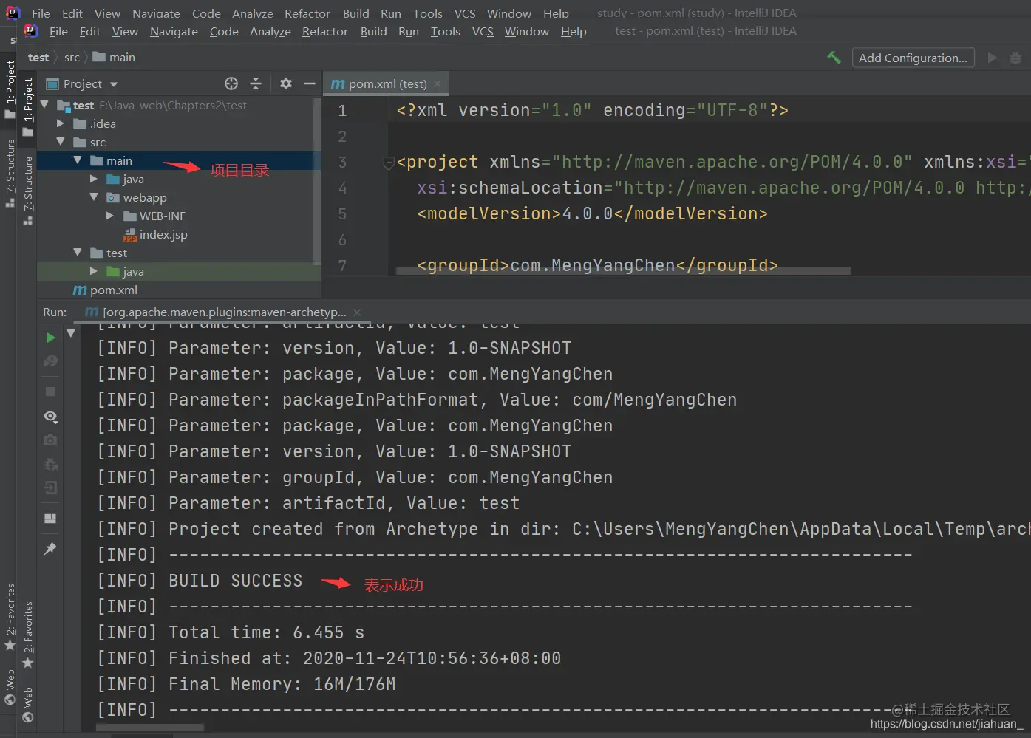This screenshot has height=738, width=1031.
Task: Toggle the Pin Tab icon in the Run toolbar
Action: point(50,549)
